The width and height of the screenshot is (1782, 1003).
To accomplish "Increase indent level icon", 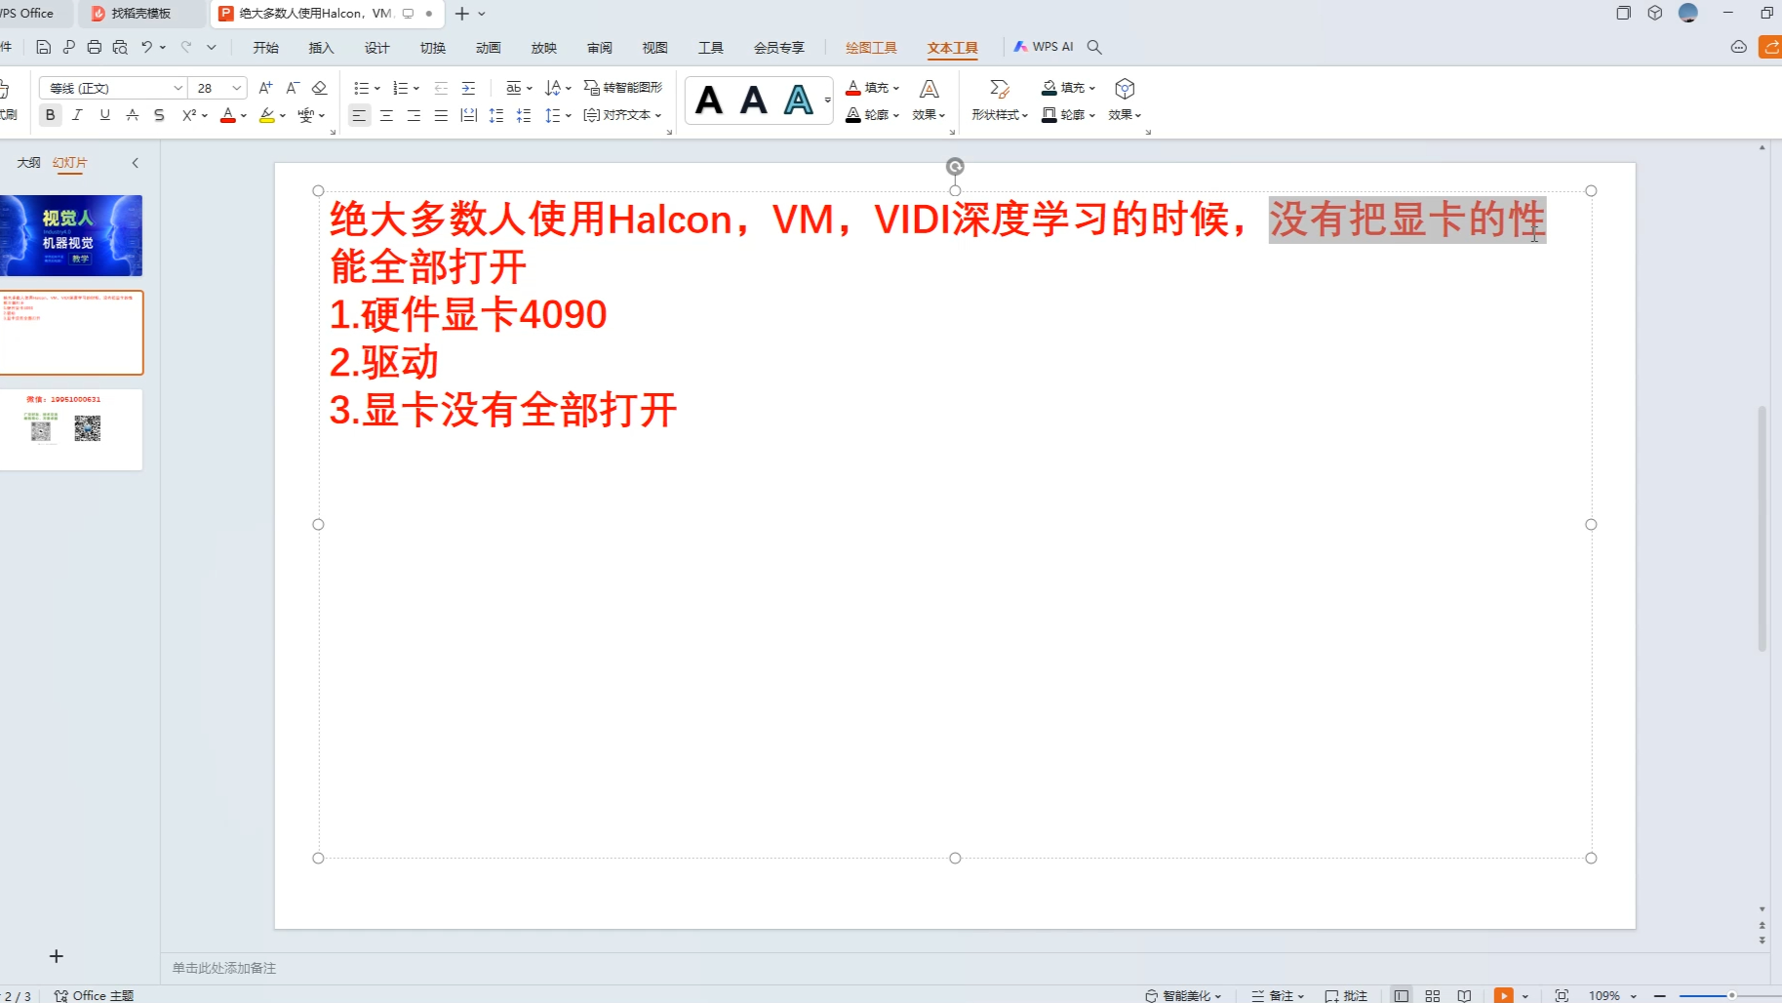I will 468,88.
